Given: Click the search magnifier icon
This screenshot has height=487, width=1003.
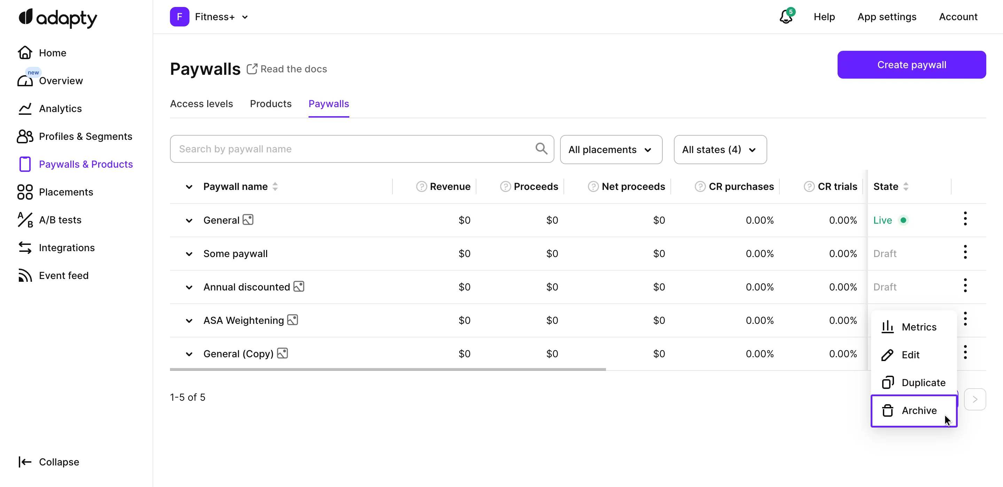Looking at the screenshot, I should pos(541,149).
